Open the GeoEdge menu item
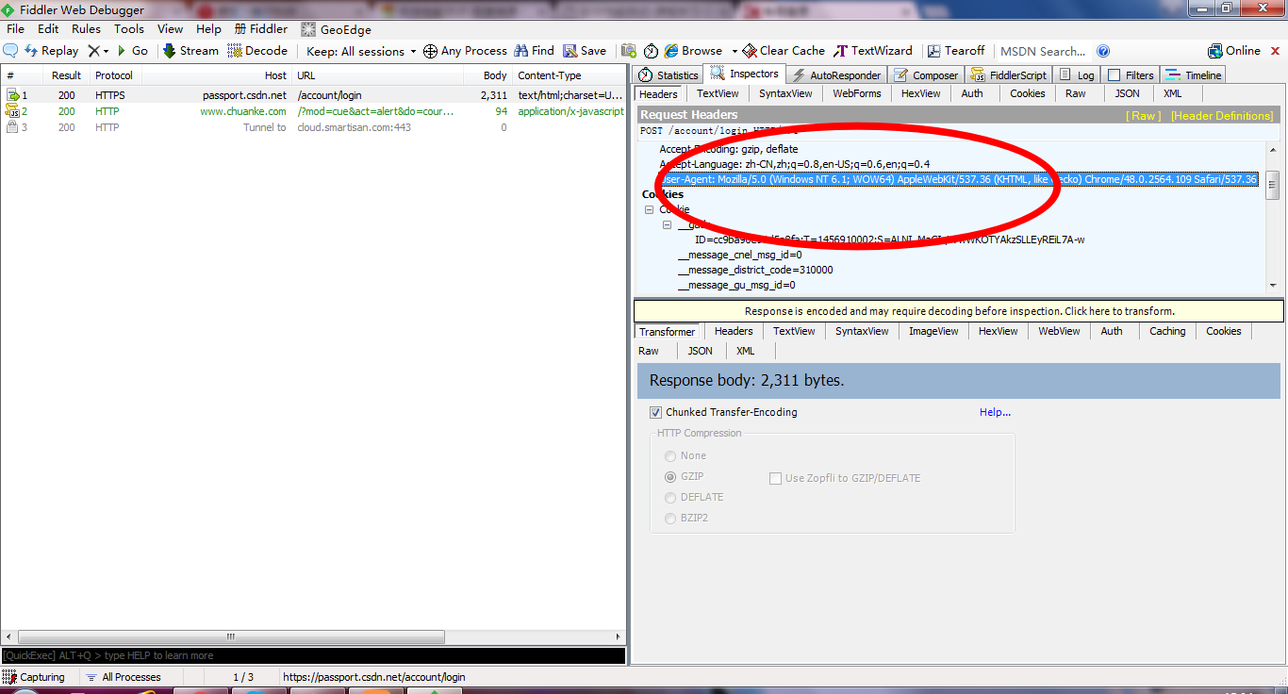 (x=337, y=29)
